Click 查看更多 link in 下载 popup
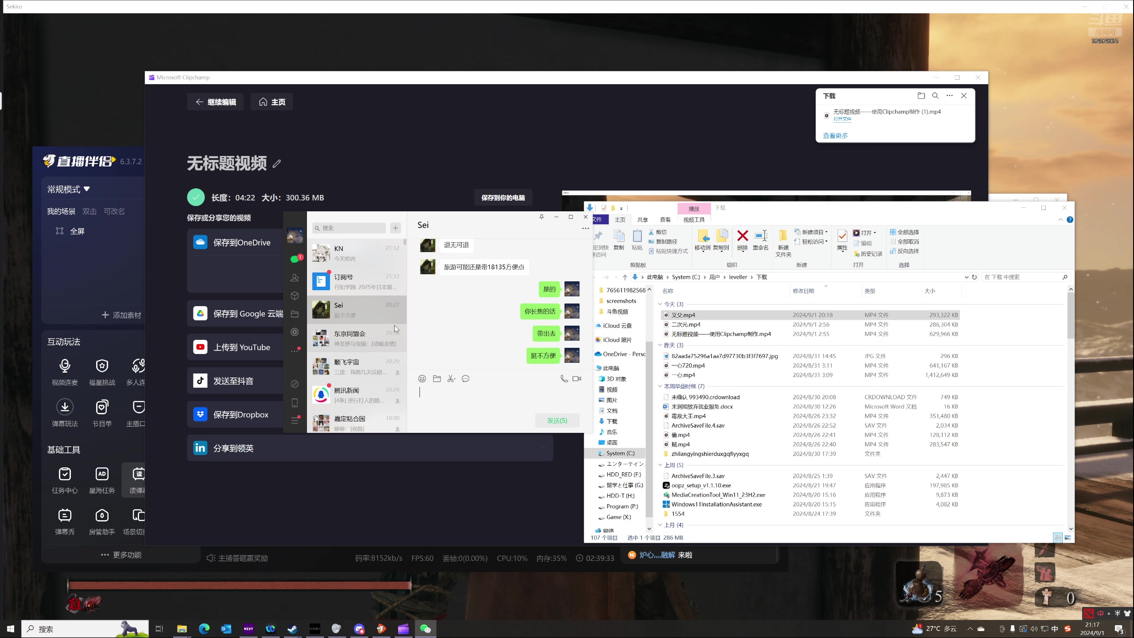 point(835,136)
